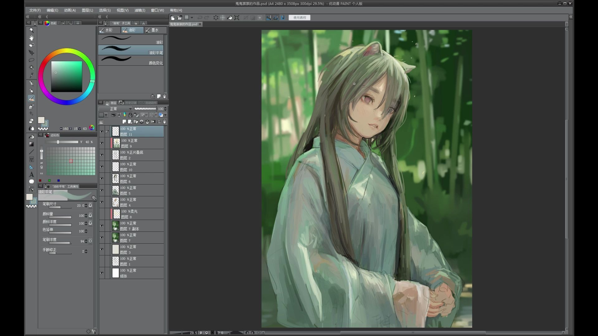Select the 油彩 sub tool brush

click(x=131, y=40)
